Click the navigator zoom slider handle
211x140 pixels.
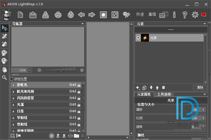pyautogui.click(x=61, y=71)
